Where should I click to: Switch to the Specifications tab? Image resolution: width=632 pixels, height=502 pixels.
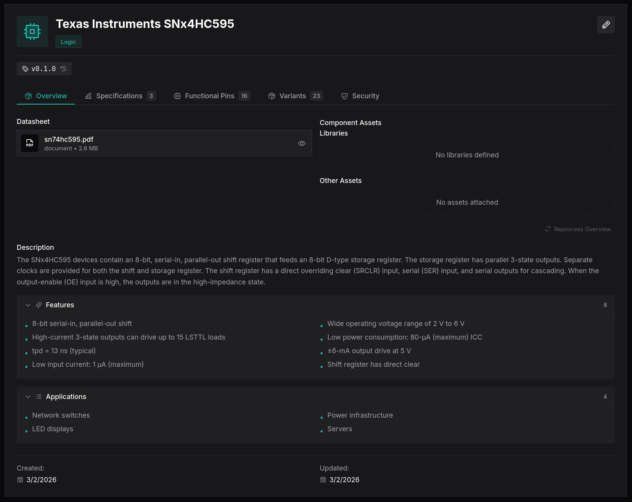click(120, 96)
